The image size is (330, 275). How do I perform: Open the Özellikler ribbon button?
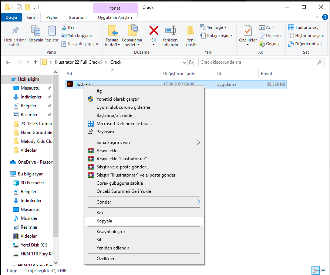248,36
